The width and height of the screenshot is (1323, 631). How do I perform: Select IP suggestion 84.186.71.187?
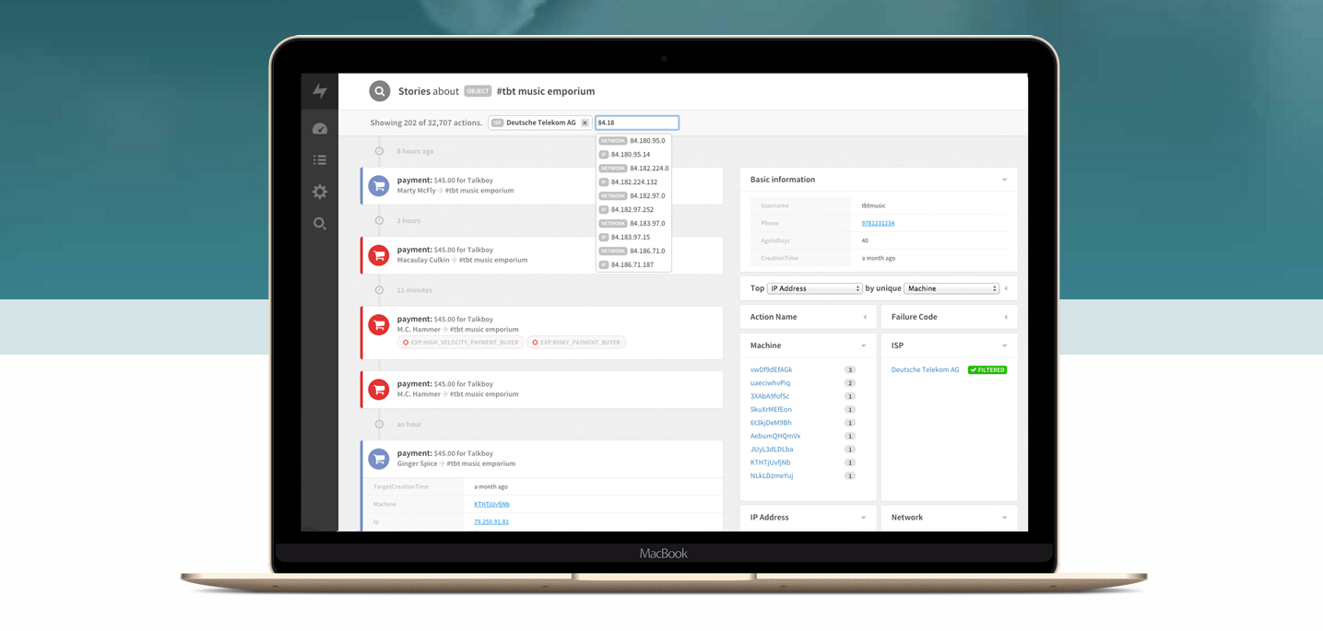tap(634, 264)
